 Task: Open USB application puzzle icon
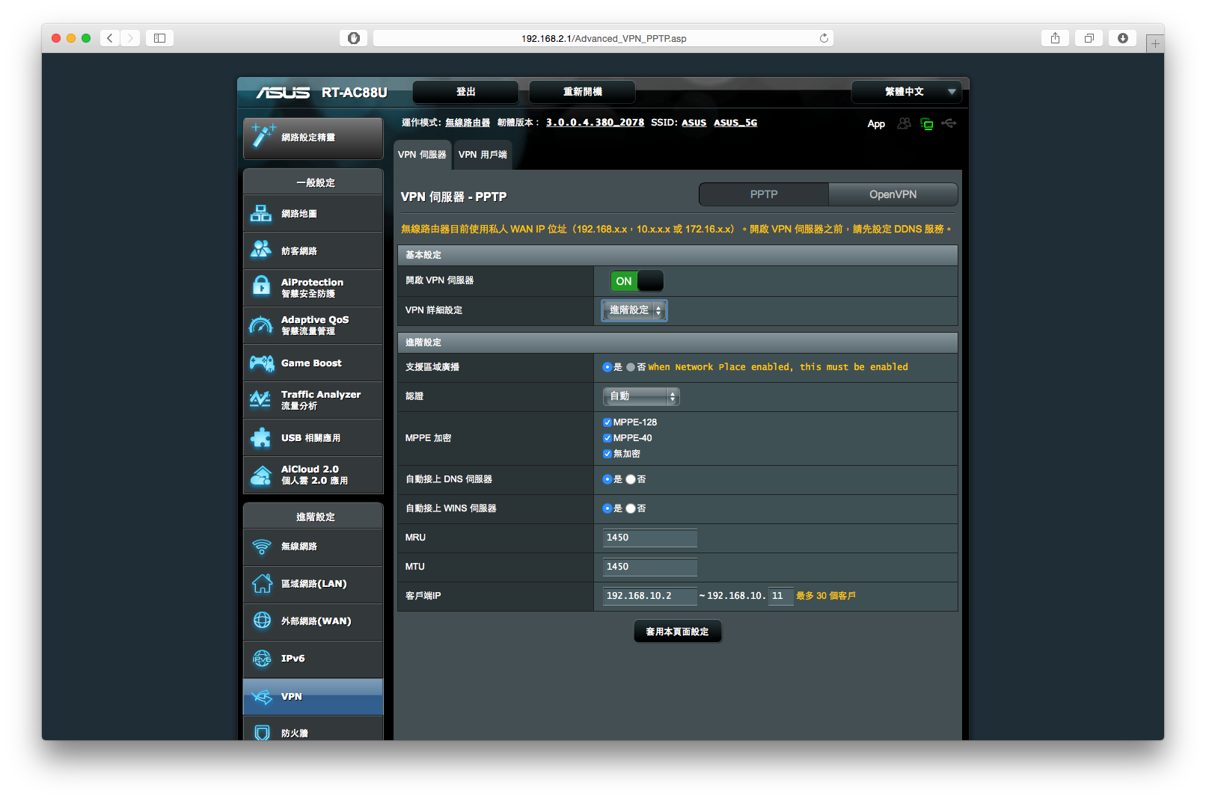click(261, 437)
